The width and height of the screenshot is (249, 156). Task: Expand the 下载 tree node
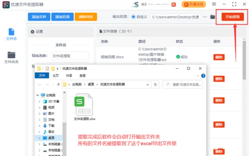[x=39, y=126]
